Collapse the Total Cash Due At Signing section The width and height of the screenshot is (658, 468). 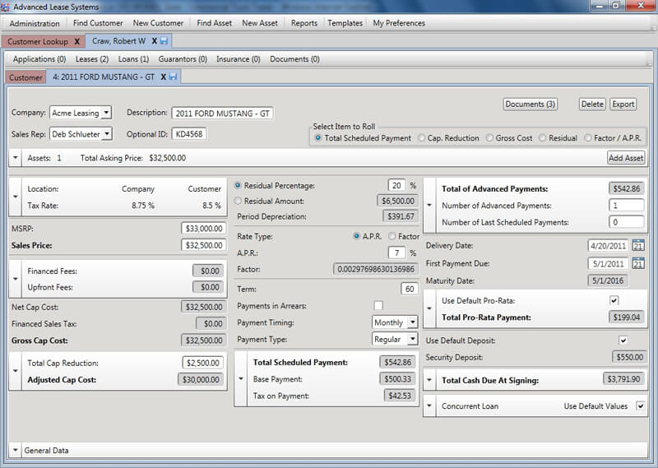click(430, 381)
